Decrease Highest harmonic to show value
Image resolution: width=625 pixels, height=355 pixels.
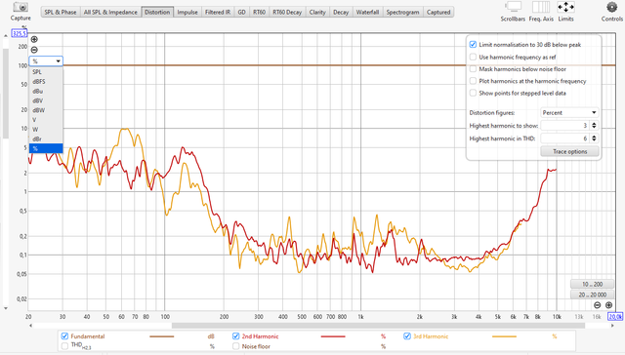595,128
